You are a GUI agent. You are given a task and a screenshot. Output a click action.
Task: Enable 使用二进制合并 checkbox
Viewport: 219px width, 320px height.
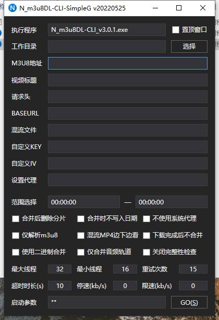16,252
